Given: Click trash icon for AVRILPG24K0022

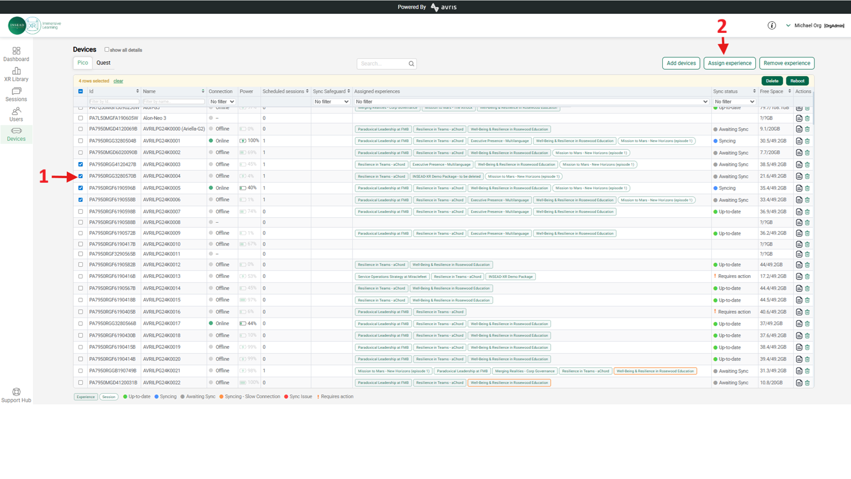Looking at the screenshot, I should click(x=807, y=383).
